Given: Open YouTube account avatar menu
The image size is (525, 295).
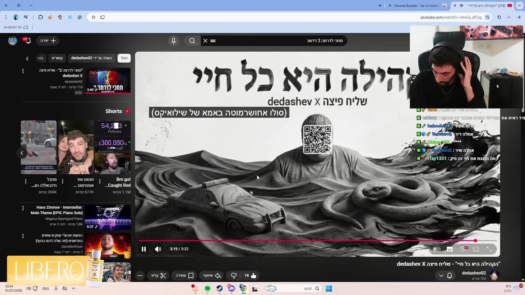Looking at the screenshot, I should pos(12,41).
